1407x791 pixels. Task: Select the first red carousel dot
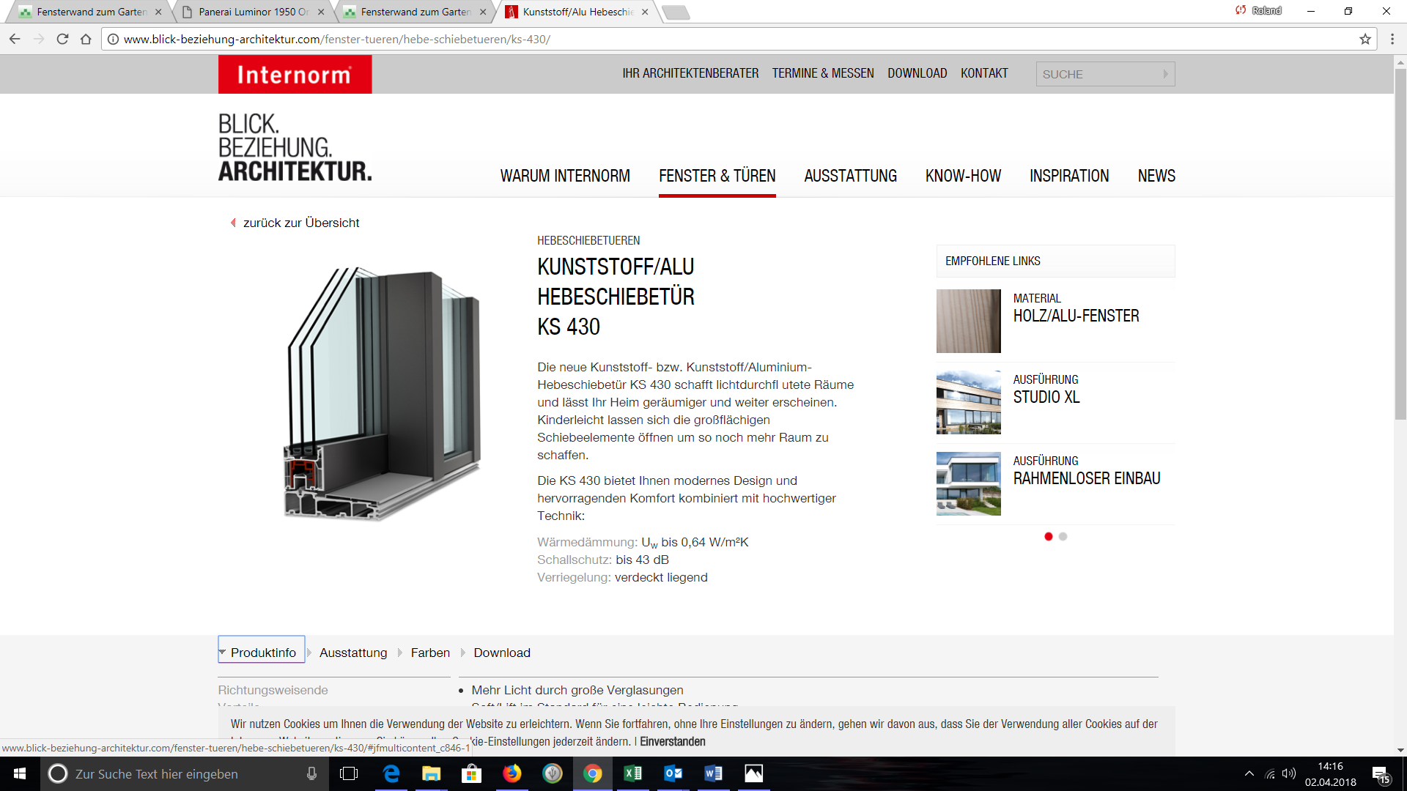click(x=1049, y=537)
